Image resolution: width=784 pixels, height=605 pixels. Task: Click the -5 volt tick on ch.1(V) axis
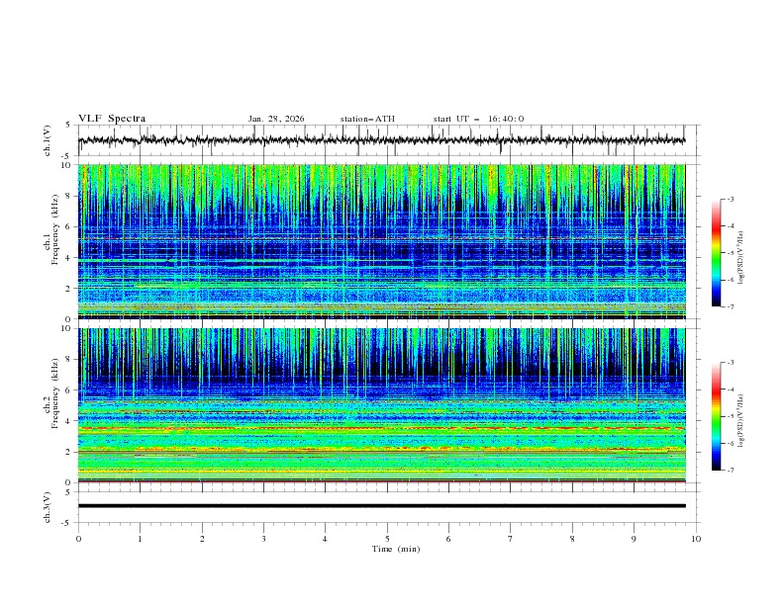(x=67, y=156)
